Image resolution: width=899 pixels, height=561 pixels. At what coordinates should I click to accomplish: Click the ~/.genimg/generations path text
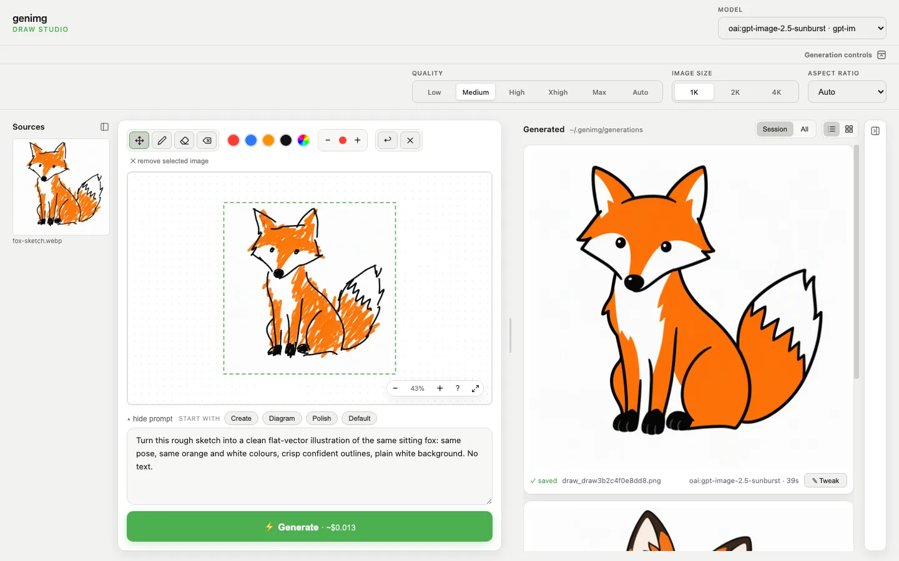(x=606, y=130)
